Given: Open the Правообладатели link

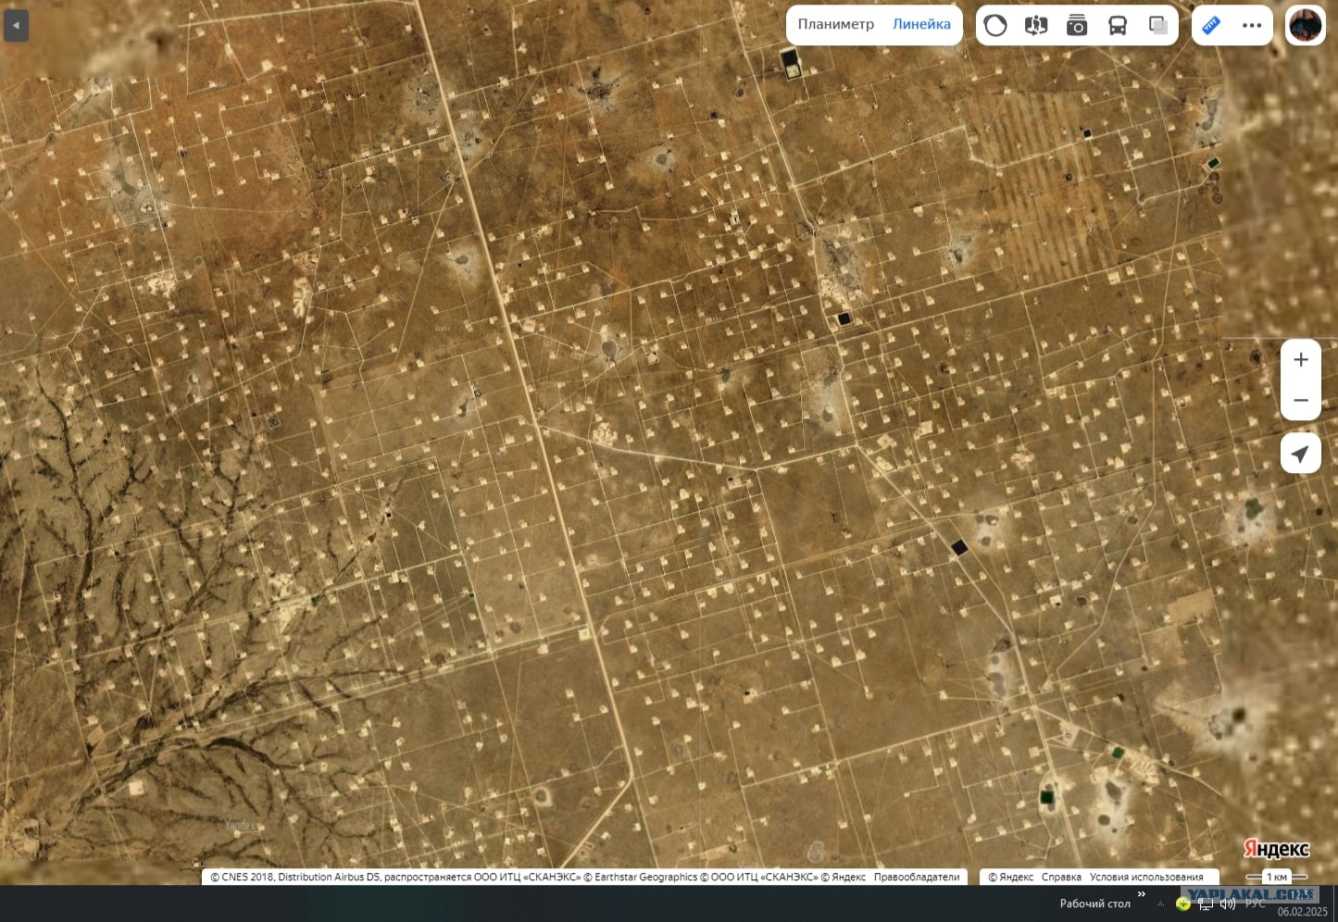Looking at the screenshot, I should coord(917,877).
